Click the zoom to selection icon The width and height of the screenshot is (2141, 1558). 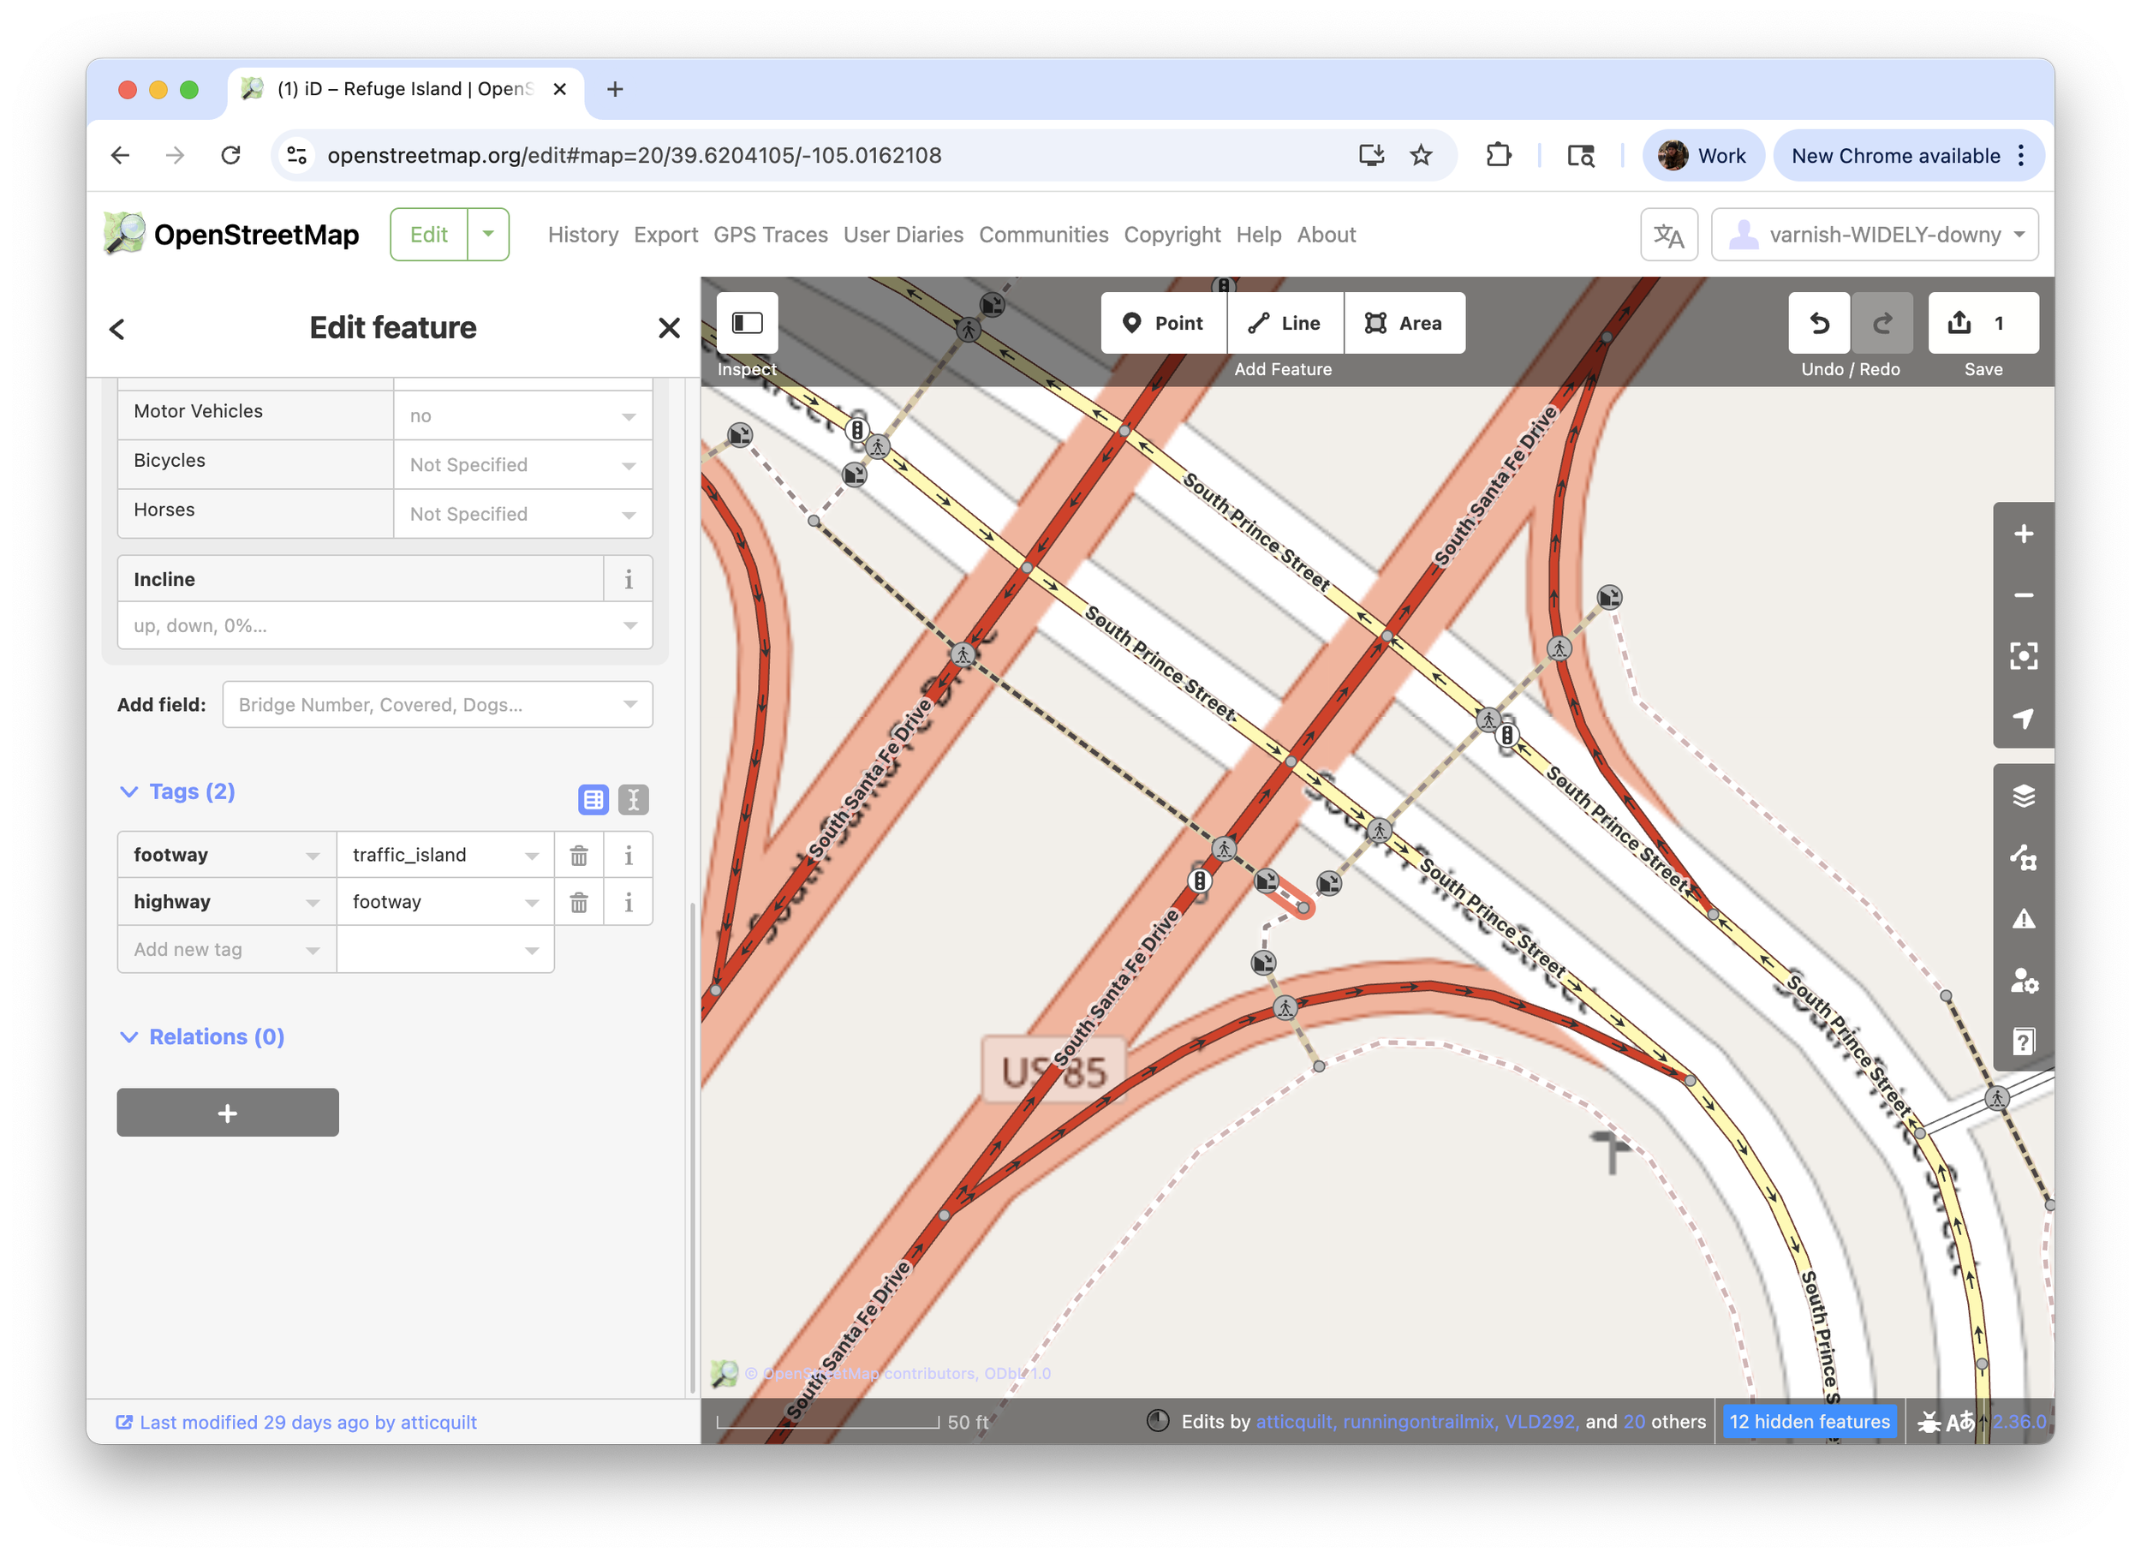coord(2023,656)
